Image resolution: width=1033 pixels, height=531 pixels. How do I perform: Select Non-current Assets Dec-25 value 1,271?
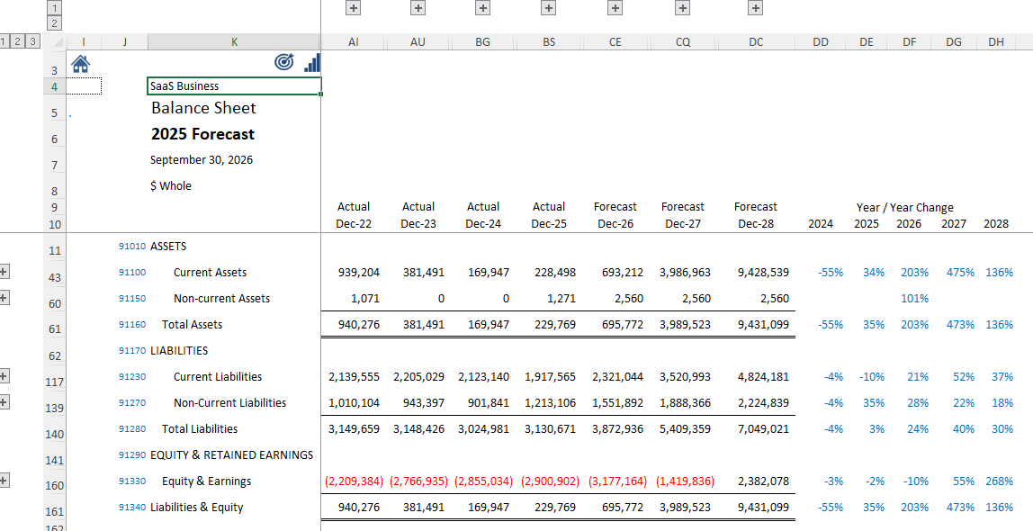pyautogui.click(x=561, y=299)
